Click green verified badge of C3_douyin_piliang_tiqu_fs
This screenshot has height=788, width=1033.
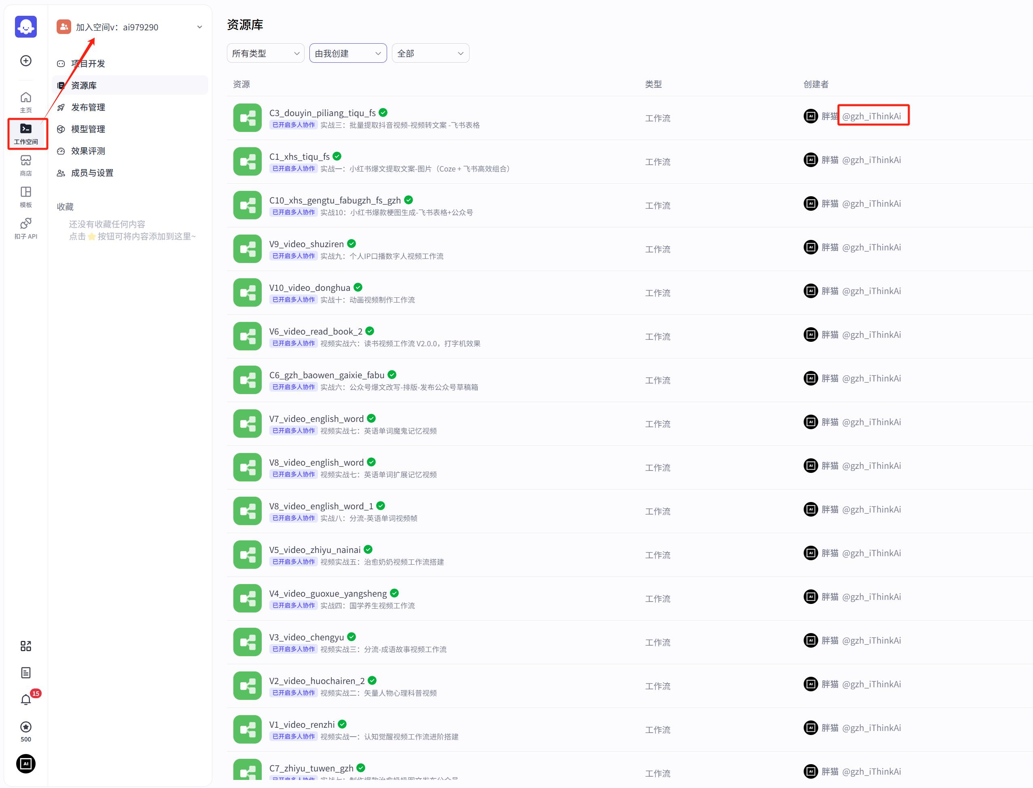tap(383, 112)
